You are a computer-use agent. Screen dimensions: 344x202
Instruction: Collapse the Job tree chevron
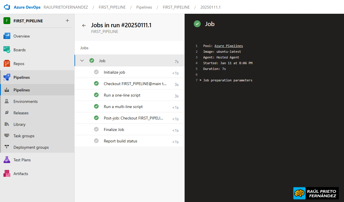[x=82, y=61]
